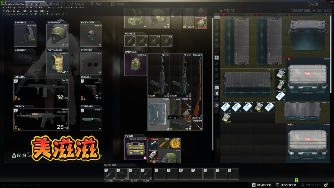
Task: Select the RGlass sunglasses in Eyewear
Action: click(x=91, y=63)
